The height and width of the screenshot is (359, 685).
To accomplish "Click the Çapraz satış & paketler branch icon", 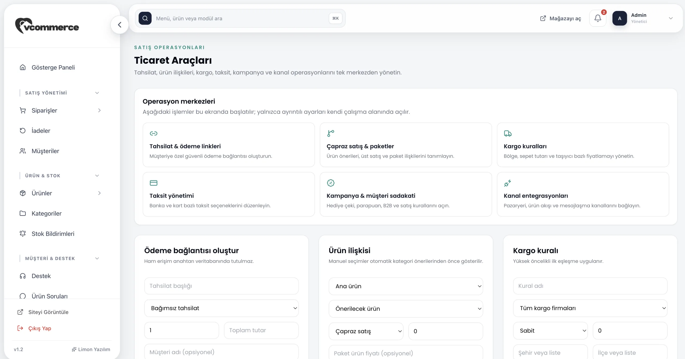I will (x=331, y=133).
